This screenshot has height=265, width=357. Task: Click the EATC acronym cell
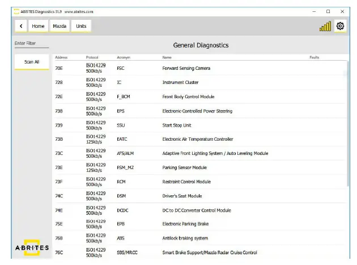122,139
